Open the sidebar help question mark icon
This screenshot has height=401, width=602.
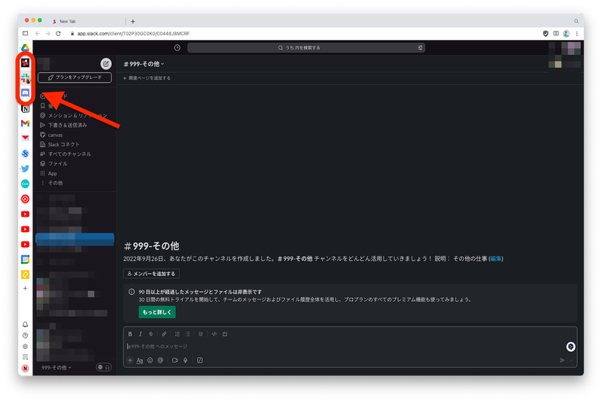[x=25, y=336]
